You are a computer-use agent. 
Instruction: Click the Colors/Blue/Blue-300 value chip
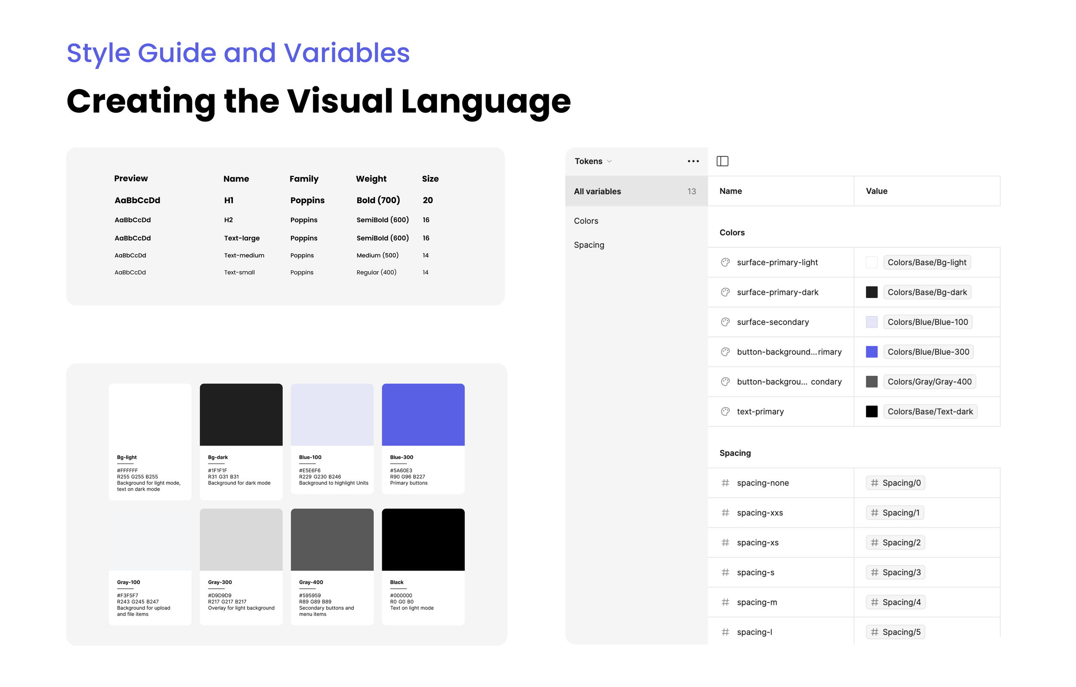[928, 352]
